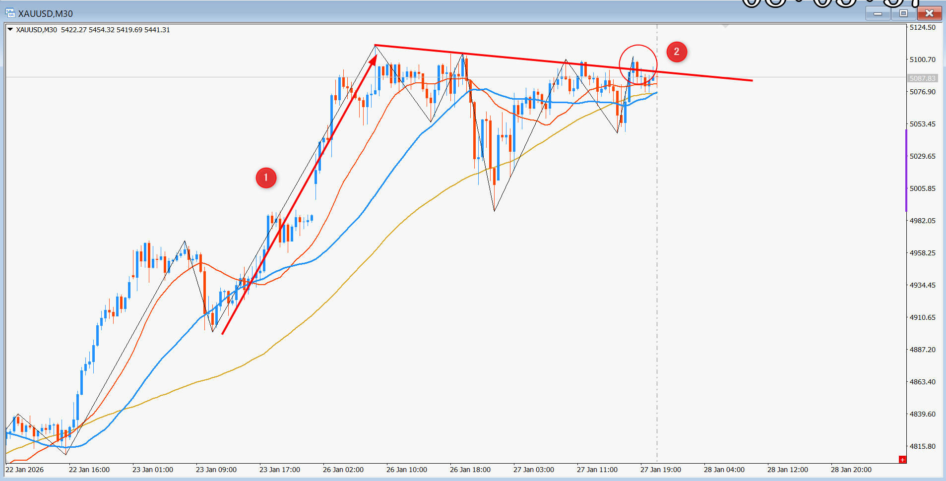The height and width of the screenshot is (481, 946).
Task: Click the 23 Jan 01:00 time label
Action: click(153, 470)
